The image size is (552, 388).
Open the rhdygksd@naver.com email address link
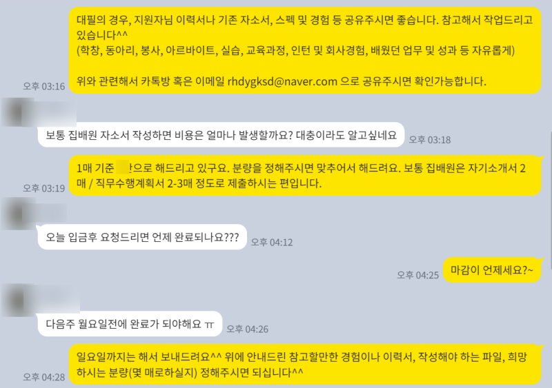(282, 81)
